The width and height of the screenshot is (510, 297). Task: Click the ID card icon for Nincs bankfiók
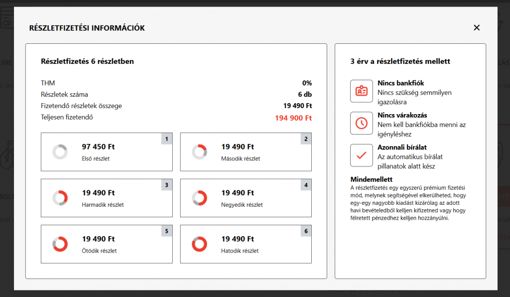361,91
